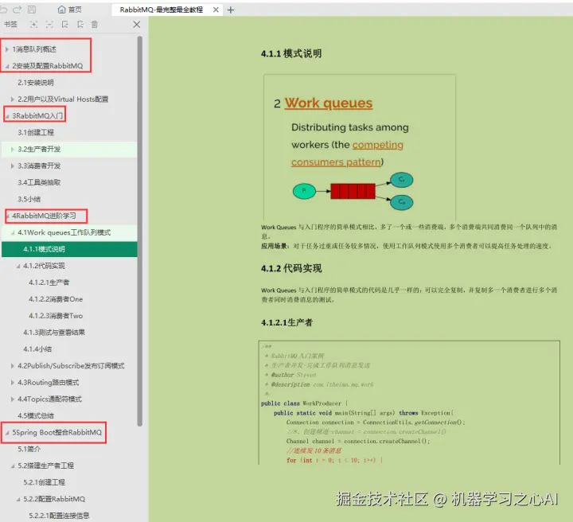573x522 pixels.
Task: Expand the 3.2生产者开发 bookmark
Action: point(13,150)
